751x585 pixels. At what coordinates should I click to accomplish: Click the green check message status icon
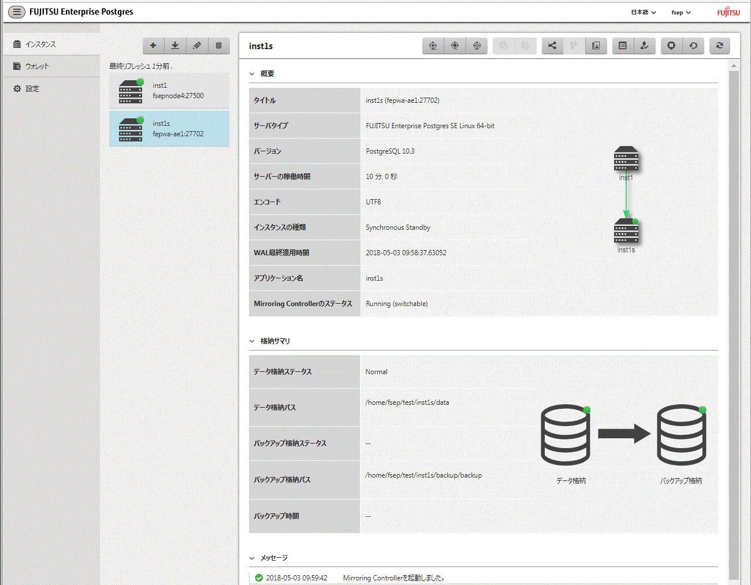(259, 577)
